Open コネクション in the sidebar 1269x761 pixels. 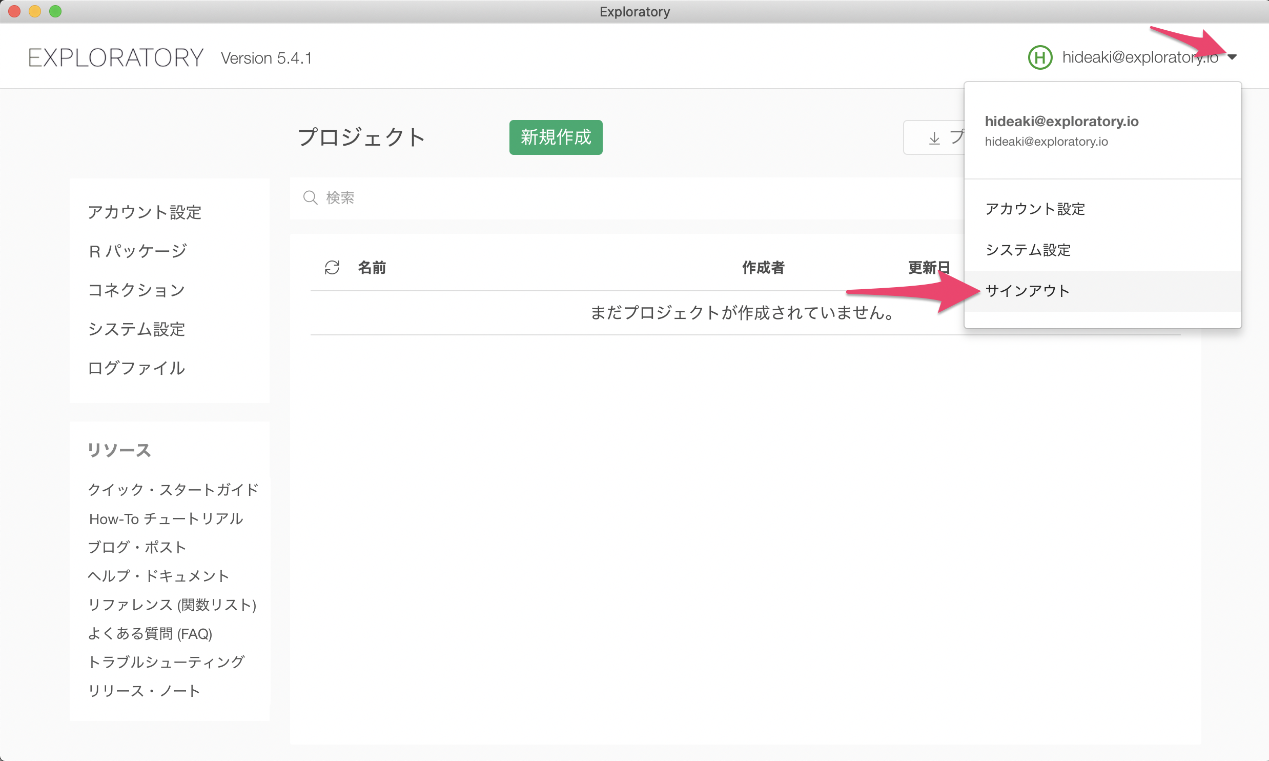click(x=136, y=290)
